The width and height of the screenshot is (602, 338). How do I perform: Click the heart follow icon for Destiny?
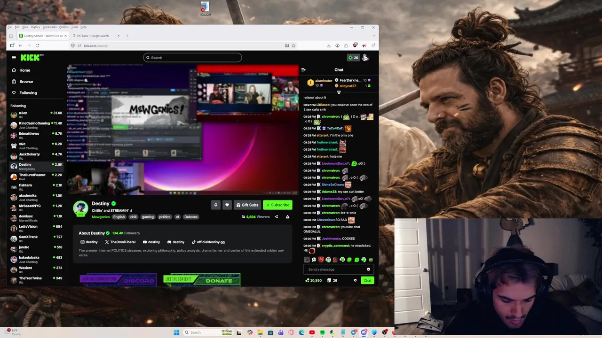(227, 205)
